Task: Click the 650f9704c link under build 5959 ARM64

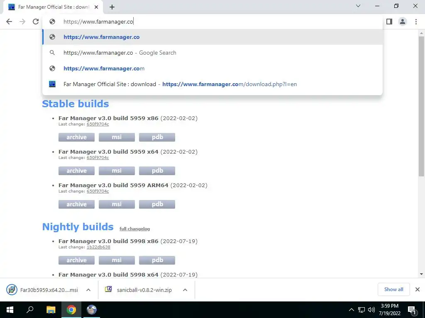Action: coord(98,191)
